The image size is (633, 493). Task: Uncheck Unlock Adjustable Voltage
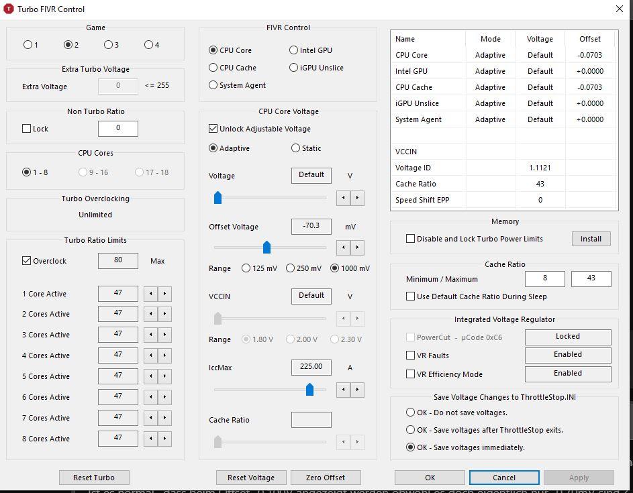pyautogui.click(x=213, y=129)
